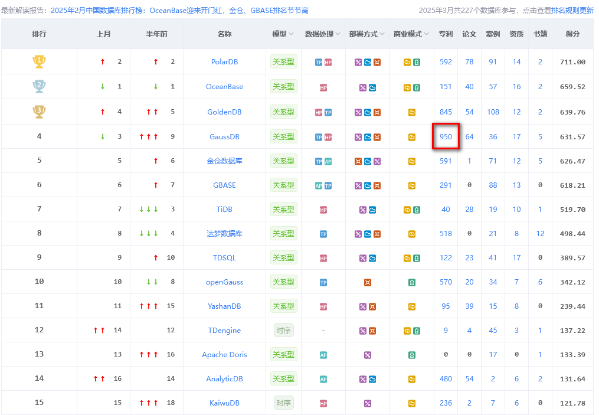Click the 时序 tag in the TDengine row
This screenshot has height=415, width=599.
click(283, 330)
